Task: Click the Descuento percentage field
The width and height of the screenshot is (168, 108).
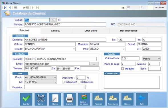Action: point(81,78)
